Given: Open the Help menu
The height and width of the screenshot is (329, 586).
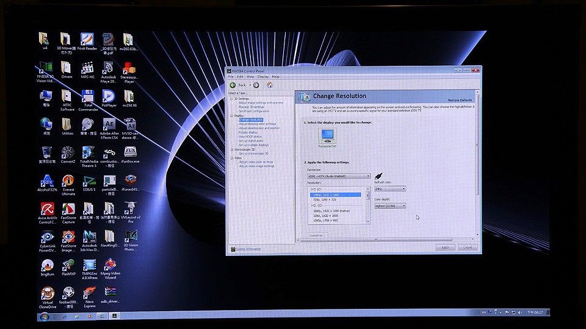Looking at the screenshot, I should (x=275, y=77).
